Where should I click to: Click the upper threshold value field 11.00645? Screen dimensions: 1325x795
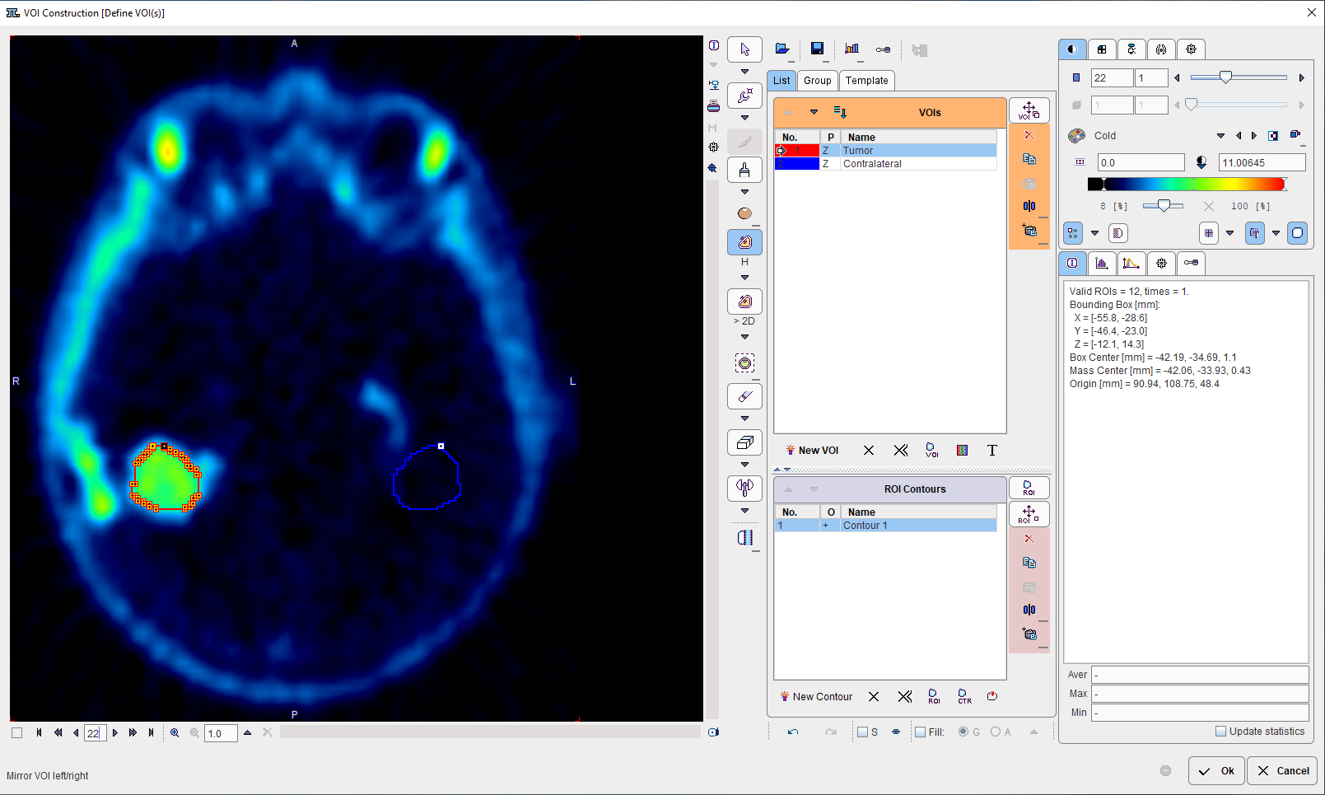click(1262, 163)
